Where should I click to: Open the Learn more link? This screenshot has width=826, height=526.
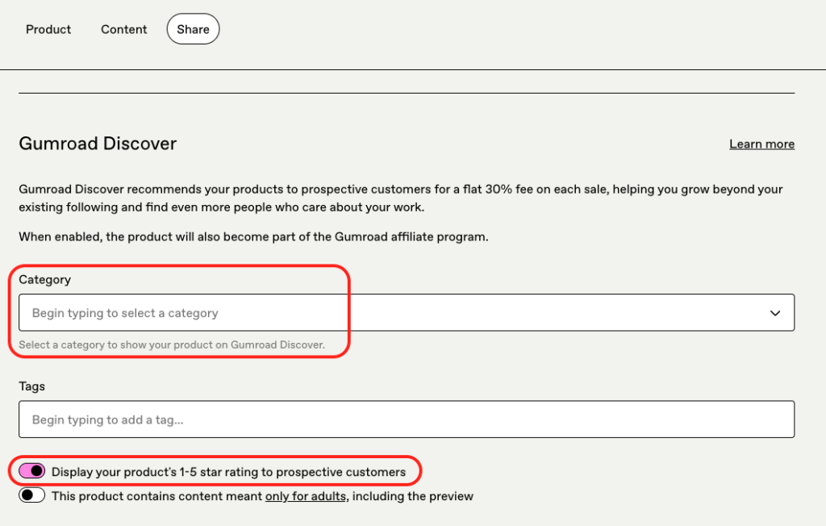click(x=761, y=144)
